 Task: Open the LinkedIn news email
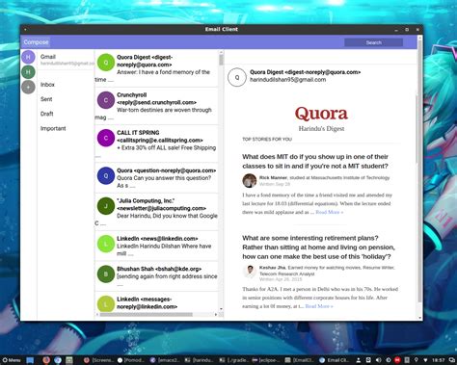(156, 246)
